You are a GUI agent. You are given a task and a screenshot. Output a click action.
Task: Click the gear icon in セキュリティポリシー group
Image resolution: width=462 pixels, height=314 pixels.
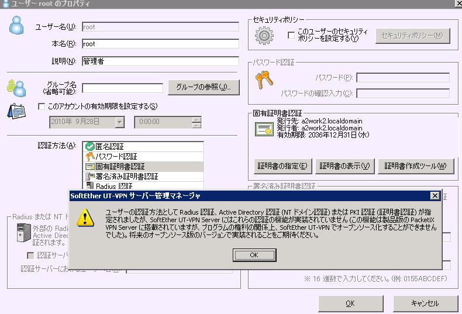tap(264, 35)
